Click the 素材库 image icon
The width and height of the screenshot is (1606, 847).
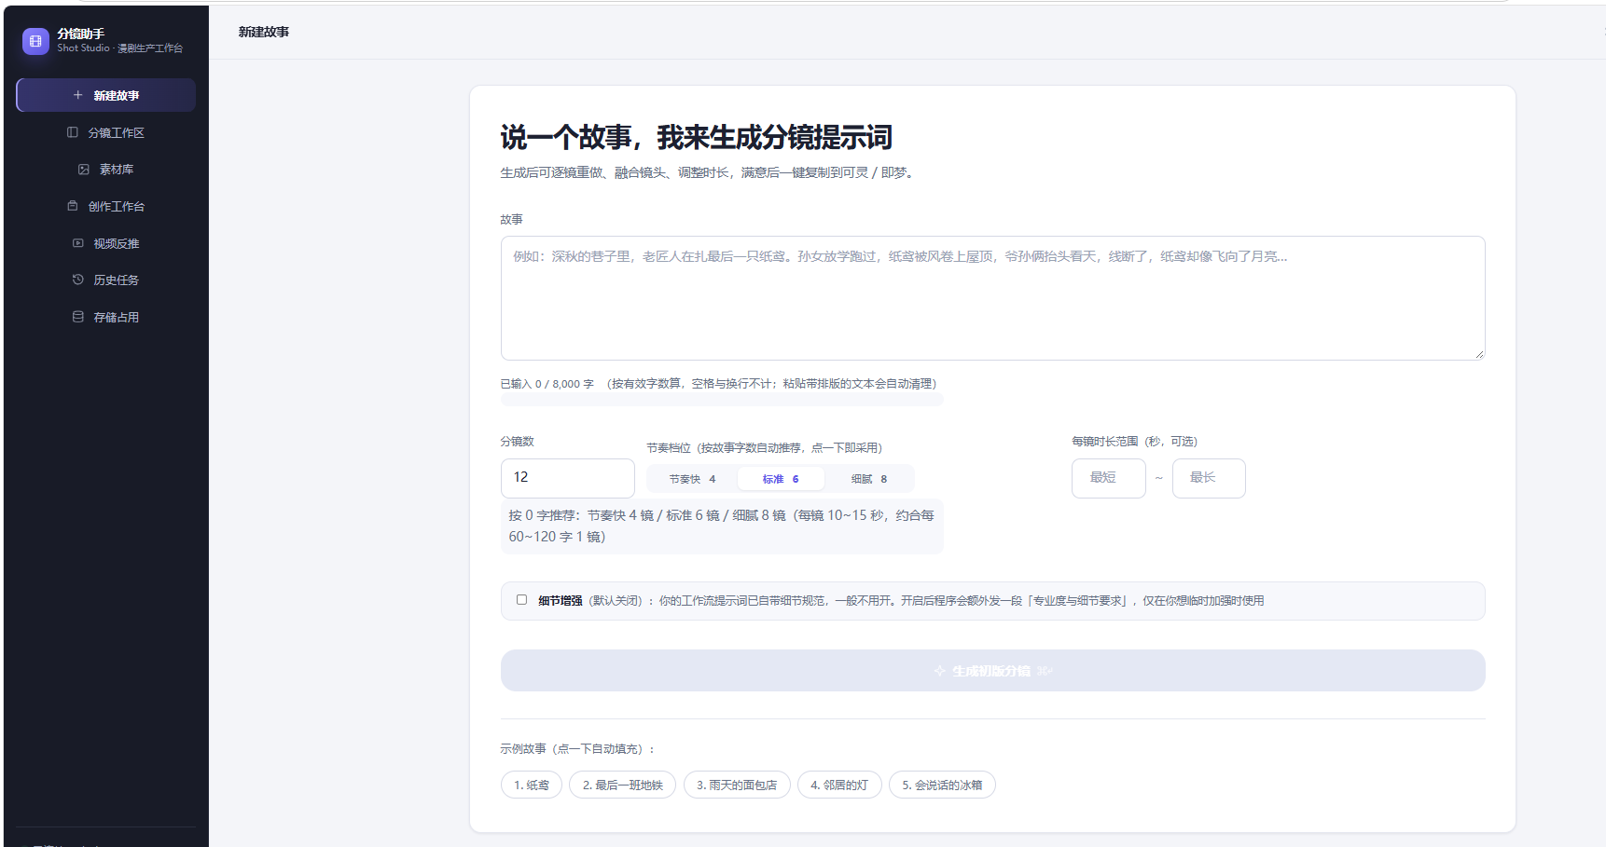84,170
